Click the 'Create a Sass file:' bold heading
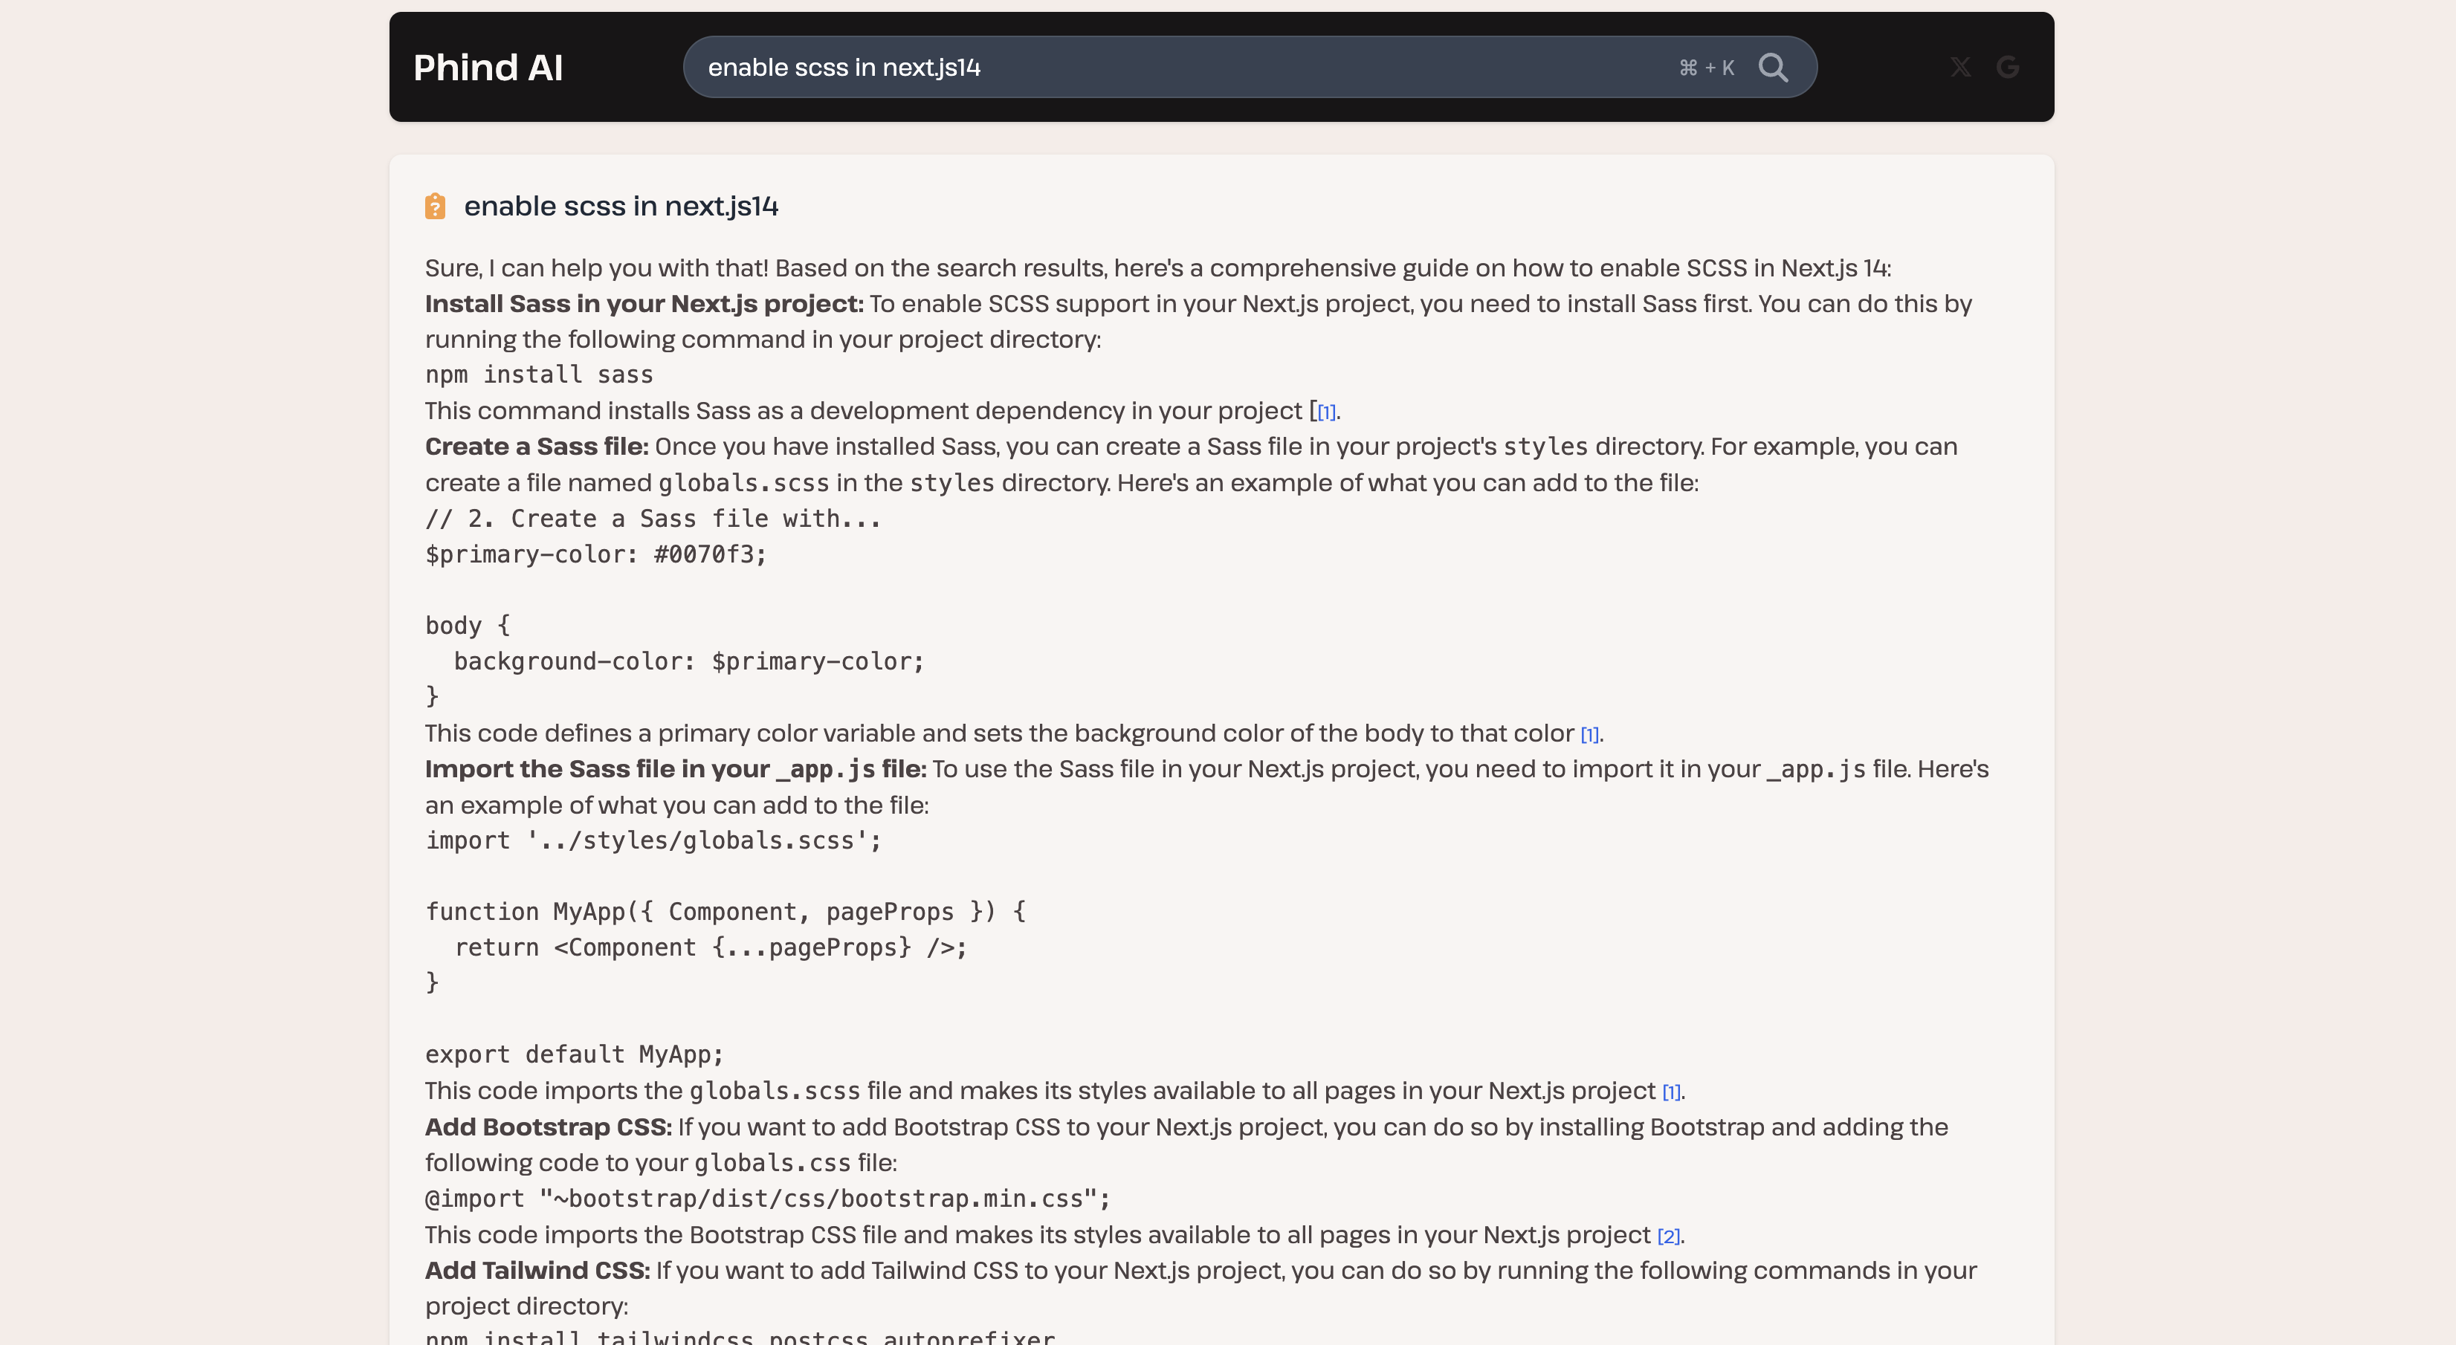The height and width of the screenshot is (1345, 2456). click(537, 446)
